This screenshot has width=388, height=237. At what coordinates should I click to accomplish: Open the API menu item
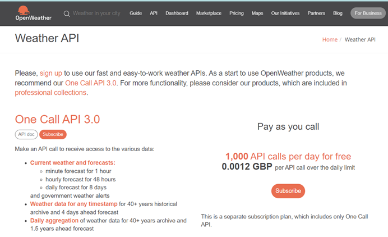(x=154, y=13)
